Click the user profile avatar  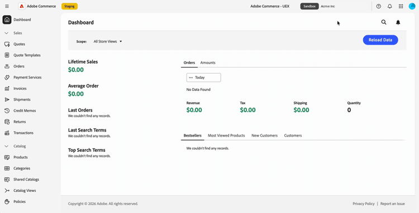pos(412,6)
